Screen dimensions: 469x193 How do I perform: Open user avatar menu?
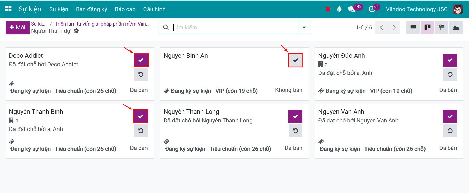(458, 9)
